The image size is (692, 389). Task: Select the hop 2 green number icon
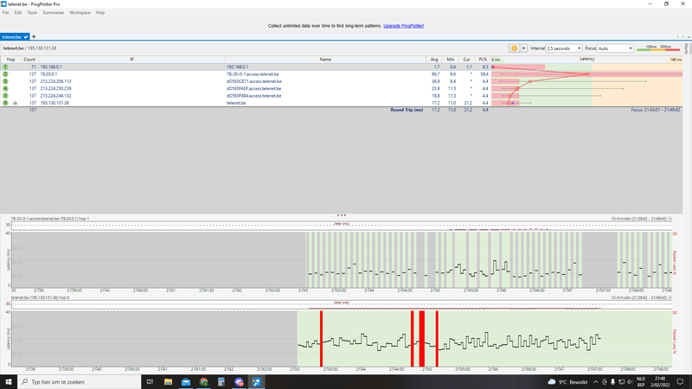click(5, 74)
